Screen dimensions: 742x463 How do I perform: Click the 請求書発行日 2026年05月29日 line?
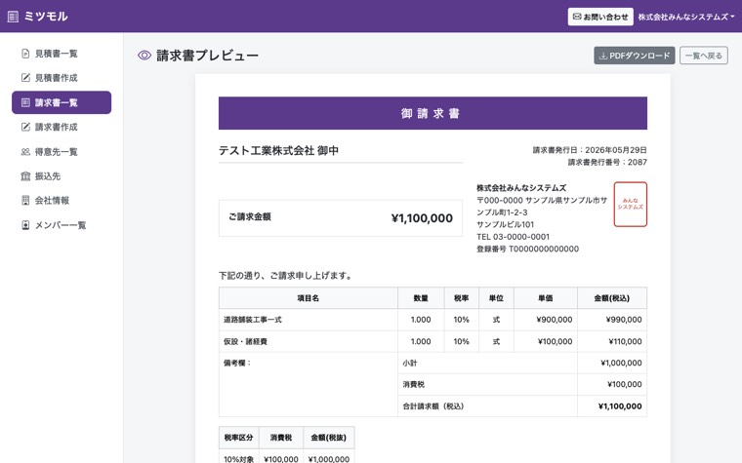(x=590, y=150)
